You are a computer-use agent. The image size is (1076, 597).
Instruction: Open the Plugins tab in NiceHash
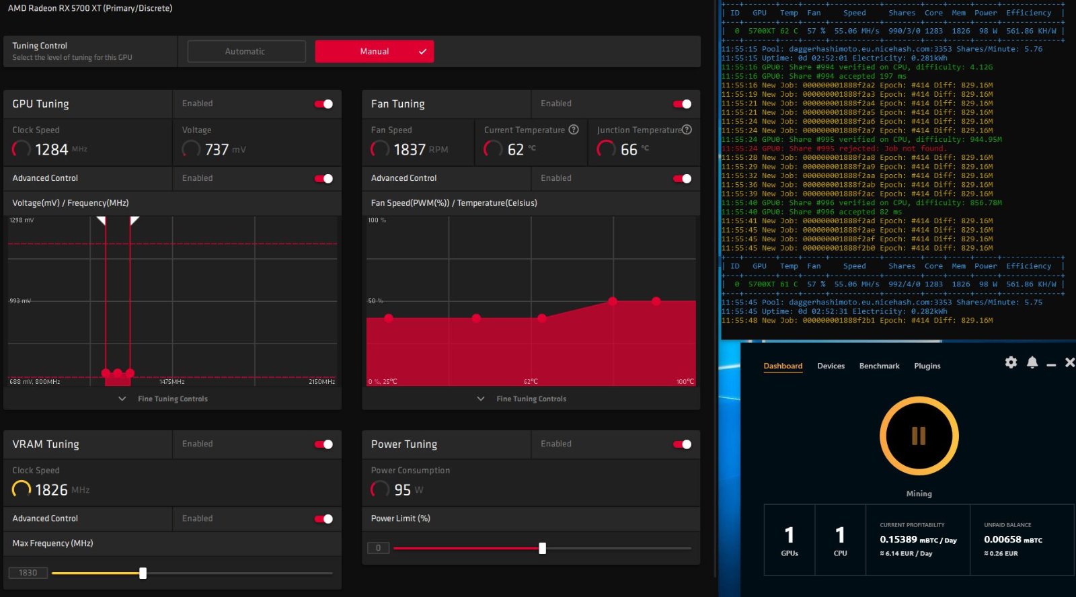(927, 366)
